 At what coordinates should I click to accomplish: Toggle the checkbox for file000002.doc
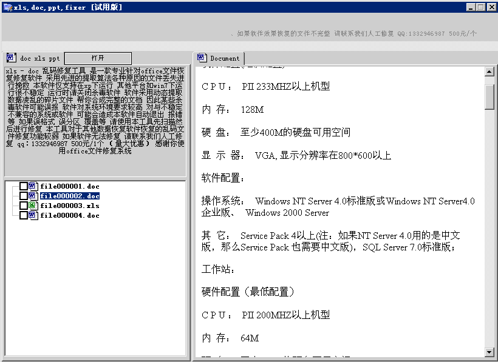pyautogui.click(x=24, y=195)
